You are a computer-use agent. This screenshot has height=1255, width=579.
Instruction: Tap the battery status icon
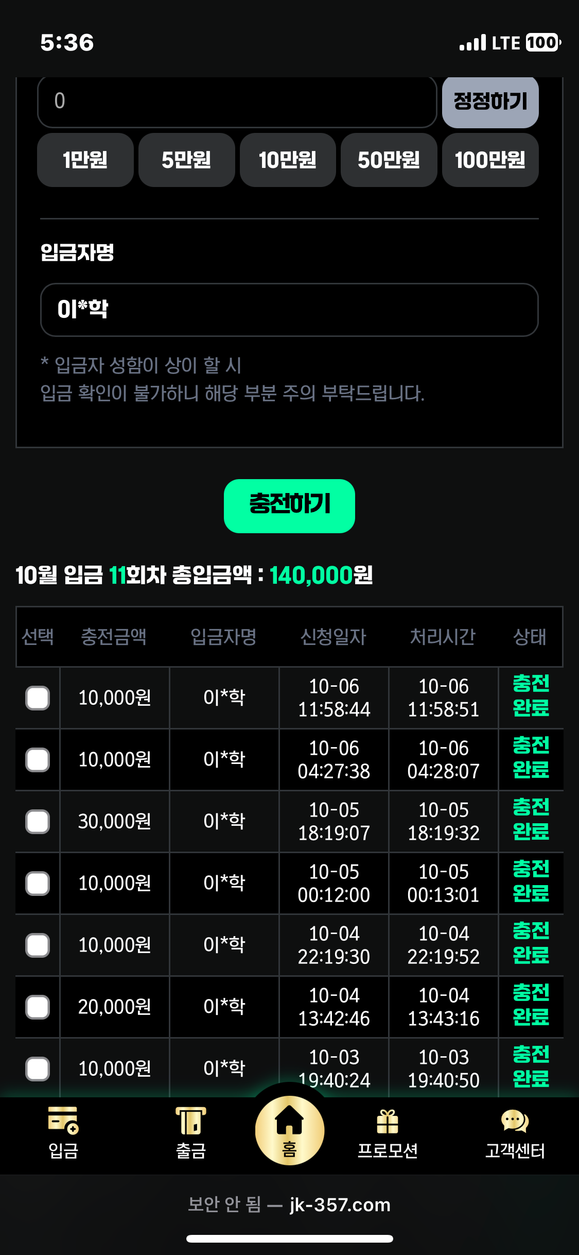[543, 43]
